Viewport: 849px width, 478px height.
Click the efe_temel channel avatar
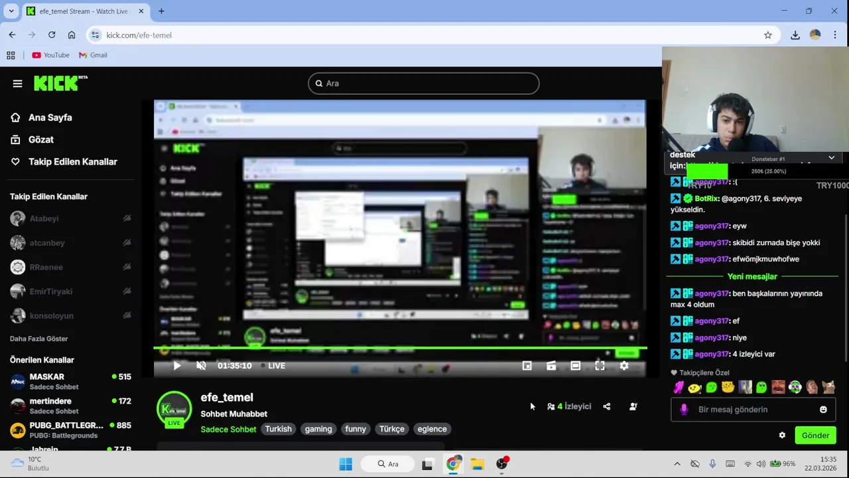(174, 408)
